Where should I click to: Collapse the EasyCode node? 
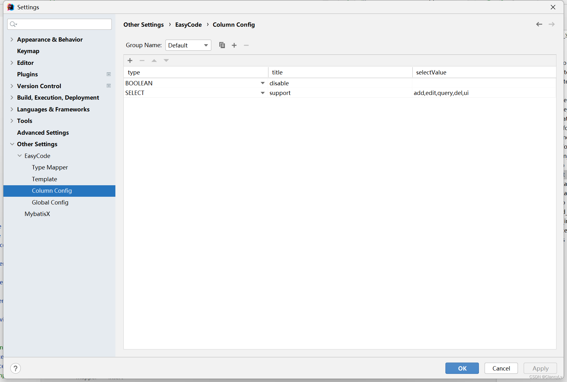pos(20,156)
